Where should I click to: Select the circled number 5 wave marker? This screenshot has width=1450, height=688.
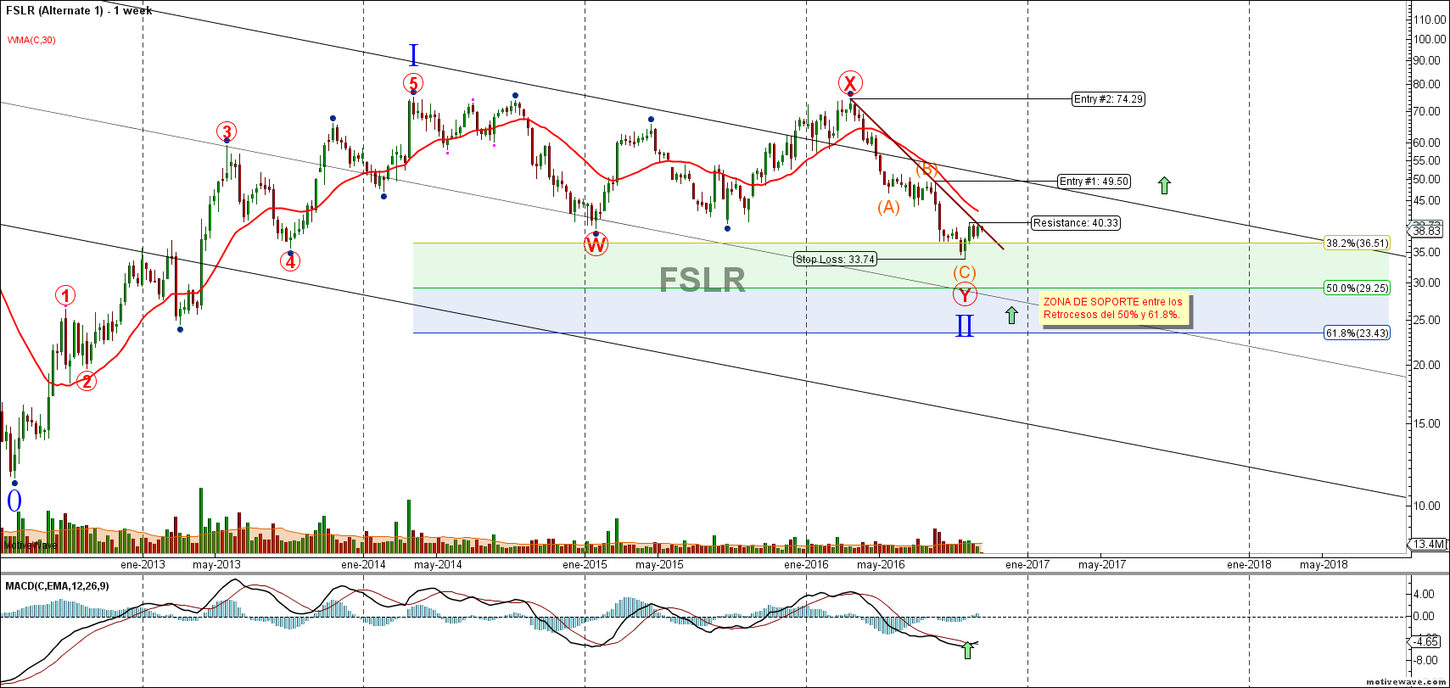click(412, 84)
